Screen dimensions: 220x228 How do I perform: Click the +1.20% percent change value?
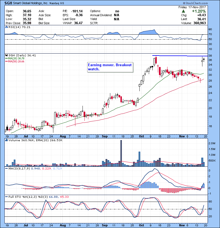(x=199, y=11)
